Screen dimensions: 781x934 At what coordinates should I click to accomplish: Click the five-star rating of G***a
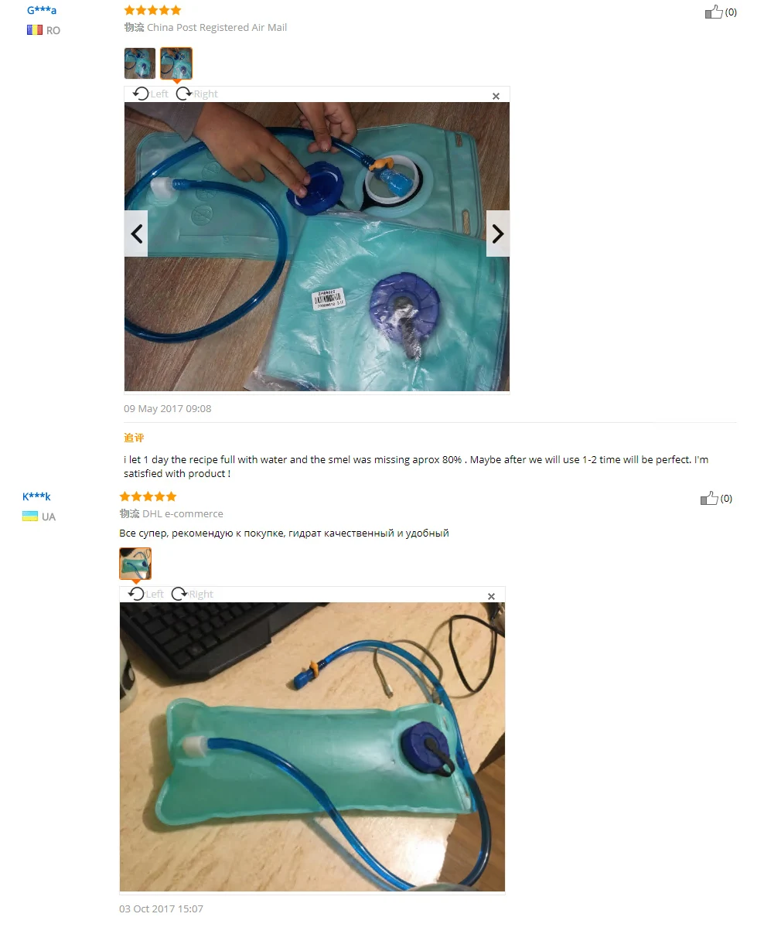(x=153, y=10)
